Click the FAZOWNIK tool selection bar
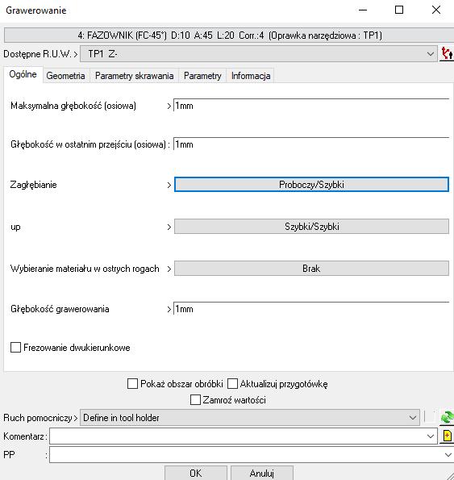 (229, 35)
